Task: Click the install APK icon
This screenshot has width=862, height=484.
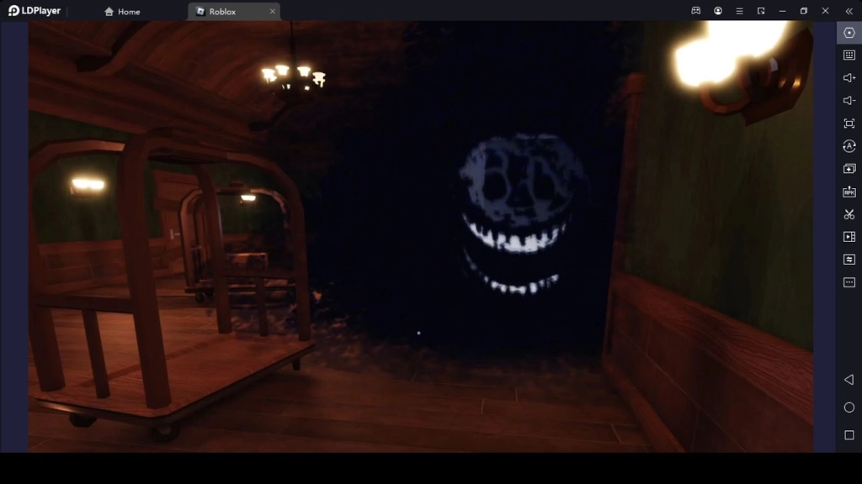Action: (849, 192)
